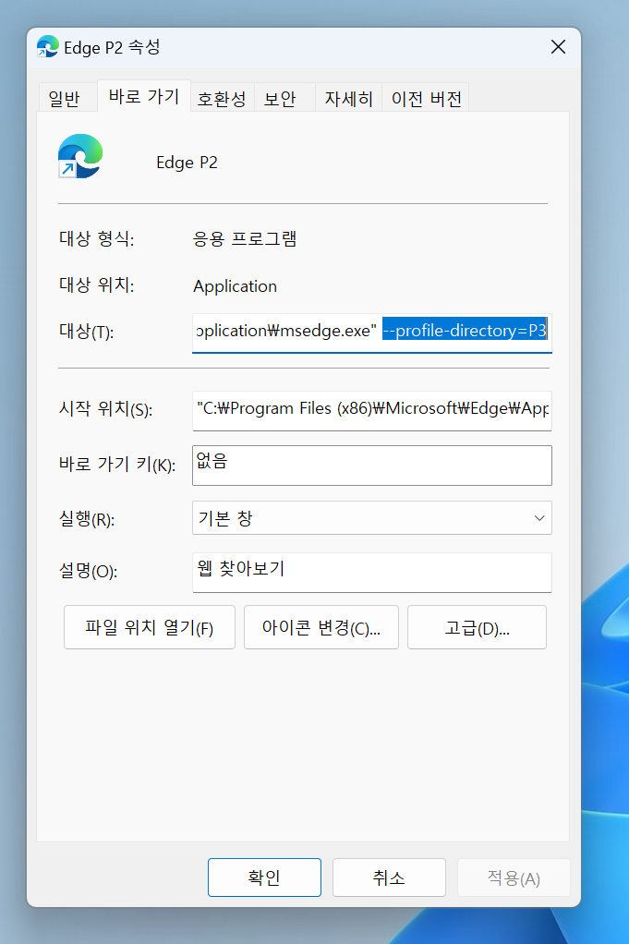The image size is (629, 944).
Task: Click the 대상 형식: label
Action: (96, 239)
